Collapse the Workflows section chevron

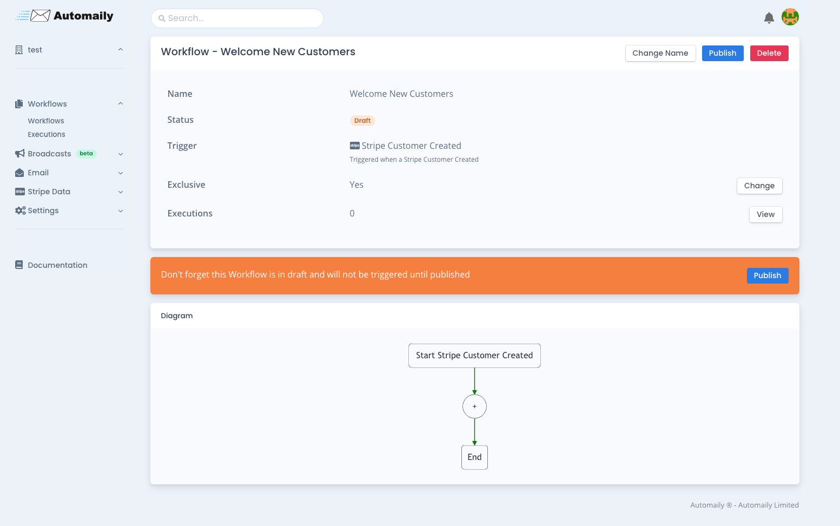click(121, 104)
